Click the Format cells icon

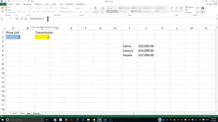pos(182,9)
